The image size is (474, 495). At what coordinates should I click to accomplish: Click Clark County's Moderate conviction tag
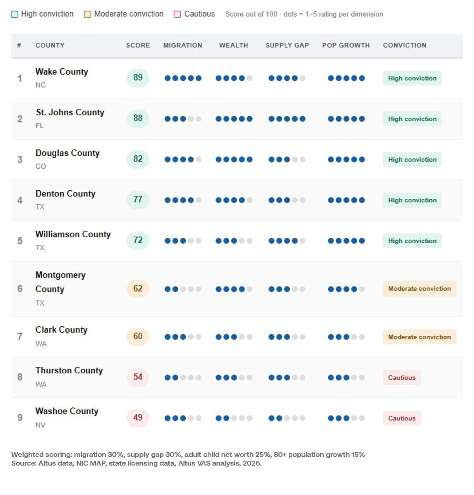coord(419,337)
